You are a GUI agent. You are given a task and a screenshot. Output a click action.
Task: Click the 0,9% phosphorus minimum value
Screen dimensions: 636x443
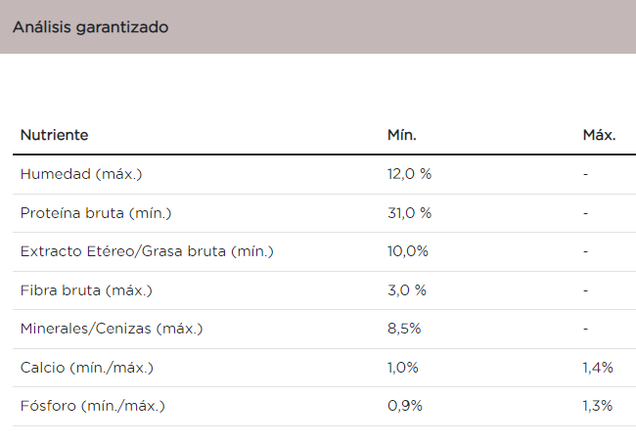click(x=405, y=406)
